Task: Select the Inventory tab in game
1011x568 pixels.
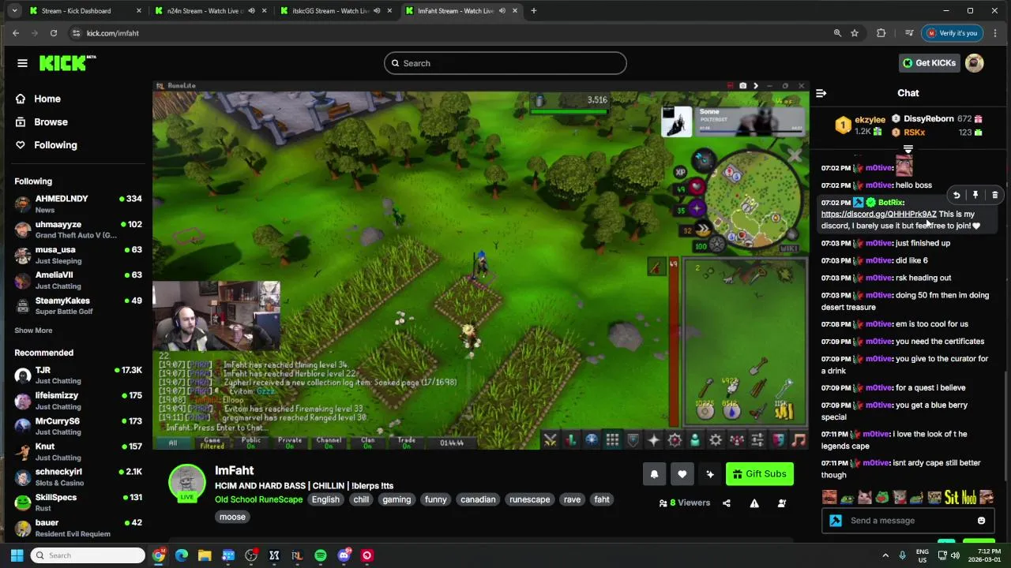Action: coord(612,440)
